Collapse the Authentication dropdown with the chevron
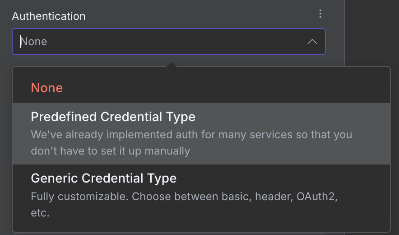 coord(312,42)
